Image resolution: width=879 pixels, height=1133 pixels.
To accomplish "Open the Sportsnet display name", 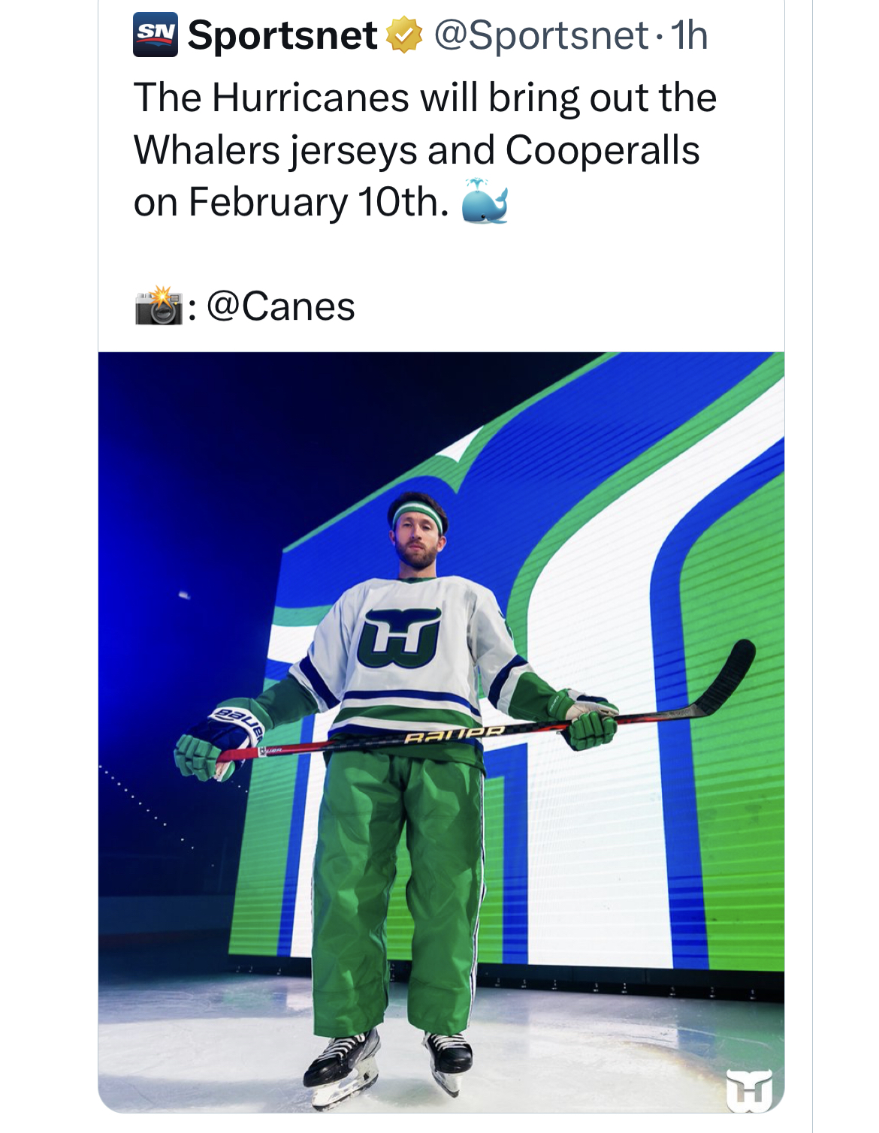I will pos(282,35).
